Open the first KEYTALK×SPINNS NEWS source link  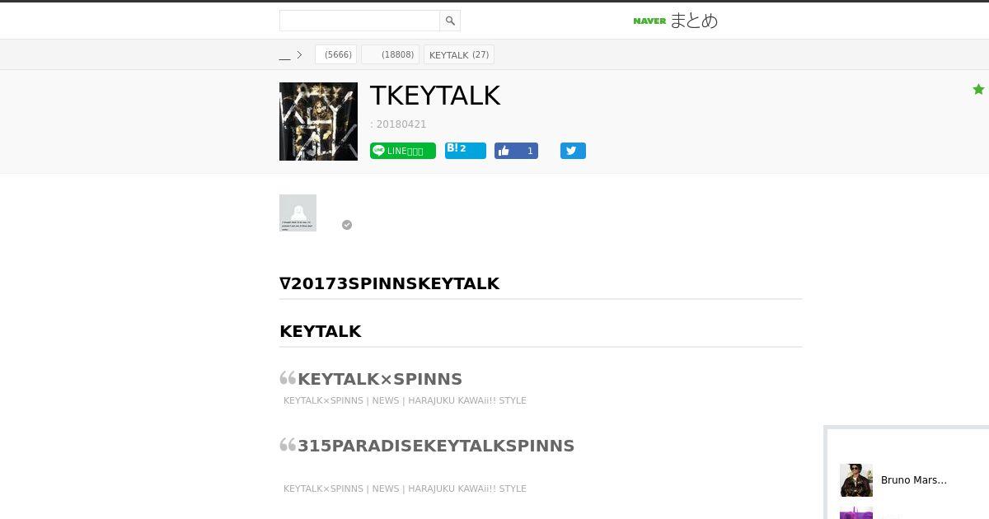coord(405,400)
